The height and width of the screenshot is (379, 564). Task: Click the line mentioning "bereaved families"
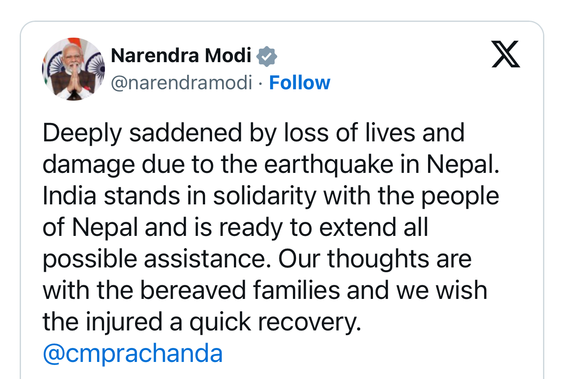tap(265, 290)
